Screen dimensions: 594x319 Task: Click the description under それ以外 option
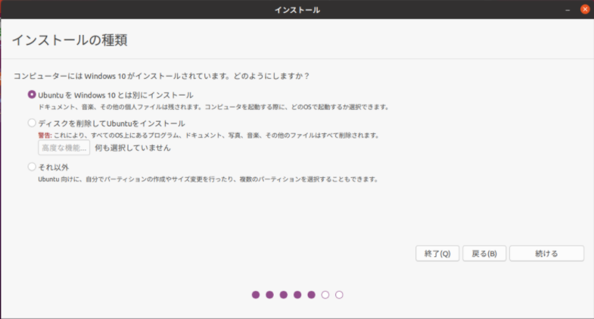coord(208,179)
